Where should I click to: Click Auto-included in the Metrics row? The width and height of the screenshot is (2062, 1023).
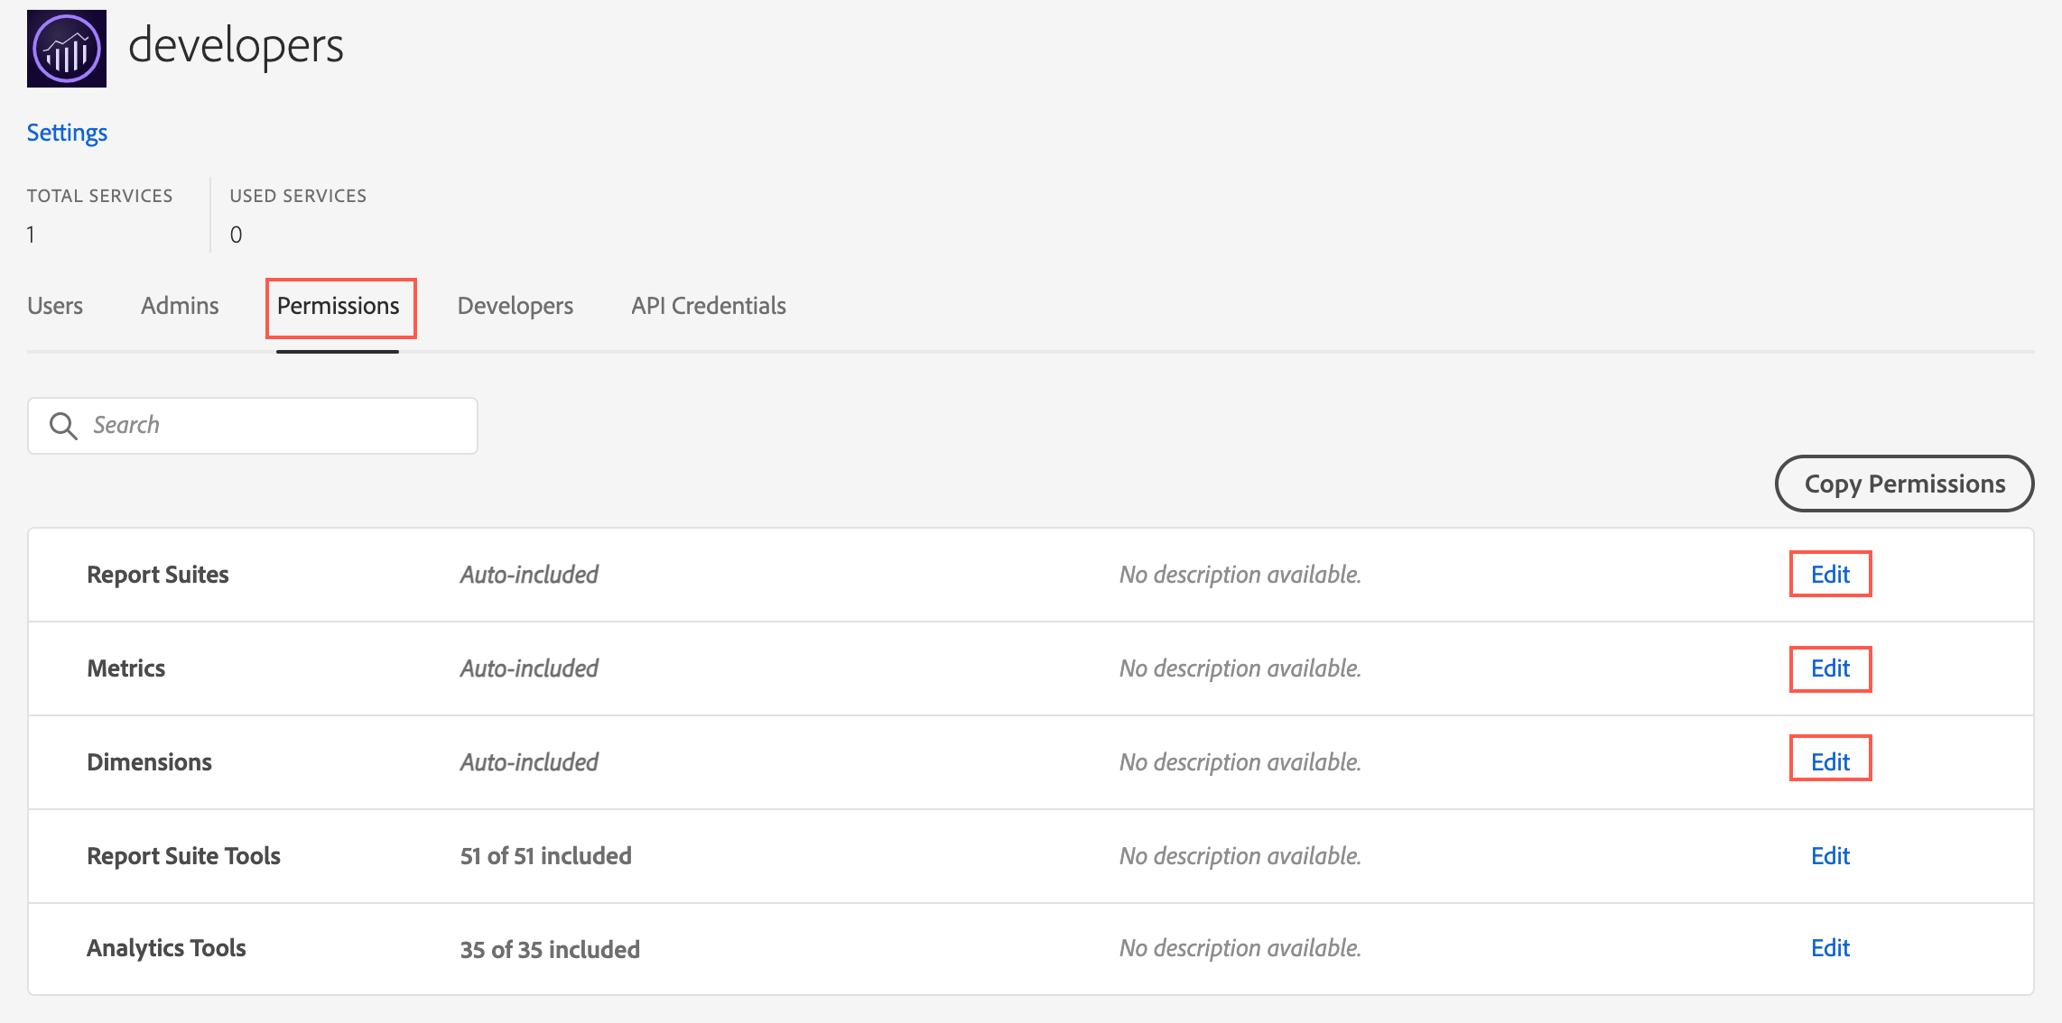click(530, 668)
